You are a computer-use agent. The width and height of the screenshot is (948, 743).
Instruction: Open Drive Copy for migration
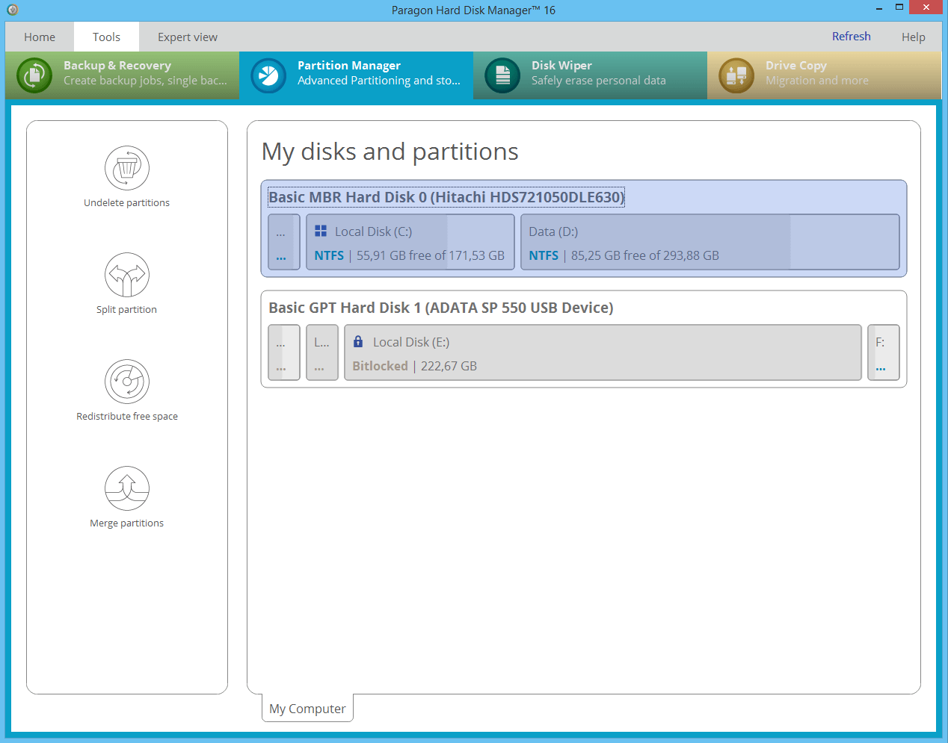point(823,75)
